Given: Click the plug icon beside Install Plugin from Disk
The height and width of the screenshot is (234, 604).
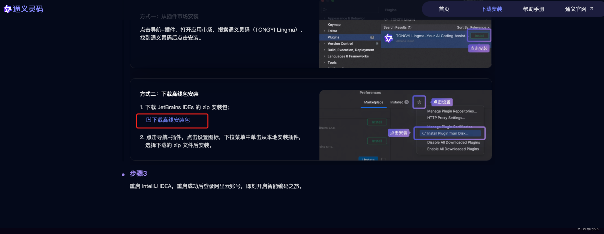Looking at the screenshot, I should 424,133.
